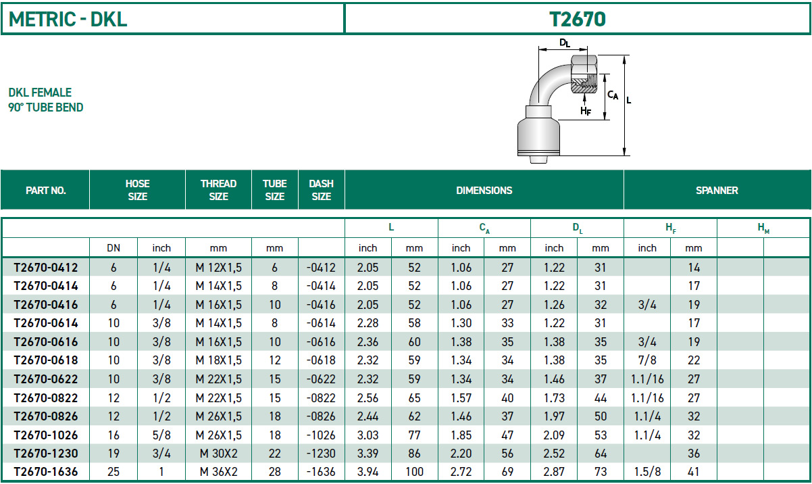Click DL mm value "73"

coord(601,472)
